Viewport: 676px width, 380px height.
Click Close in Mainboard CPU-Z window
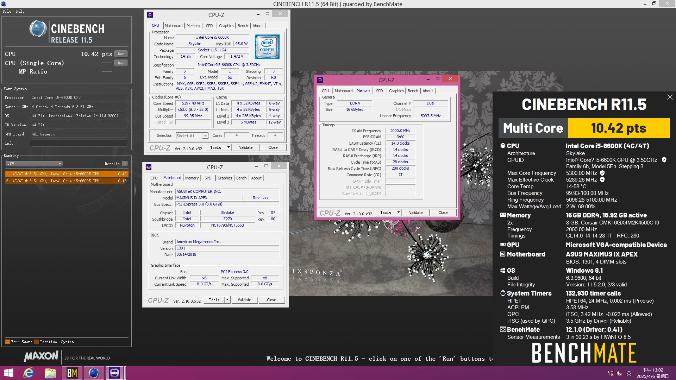pos(271,300)
